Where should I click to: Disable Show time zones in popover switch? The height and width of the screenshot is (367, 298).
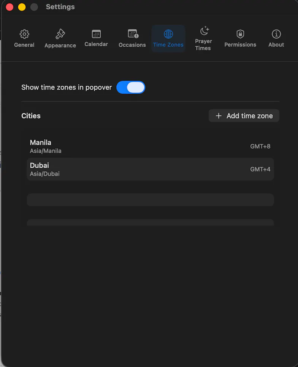point(131,87)
